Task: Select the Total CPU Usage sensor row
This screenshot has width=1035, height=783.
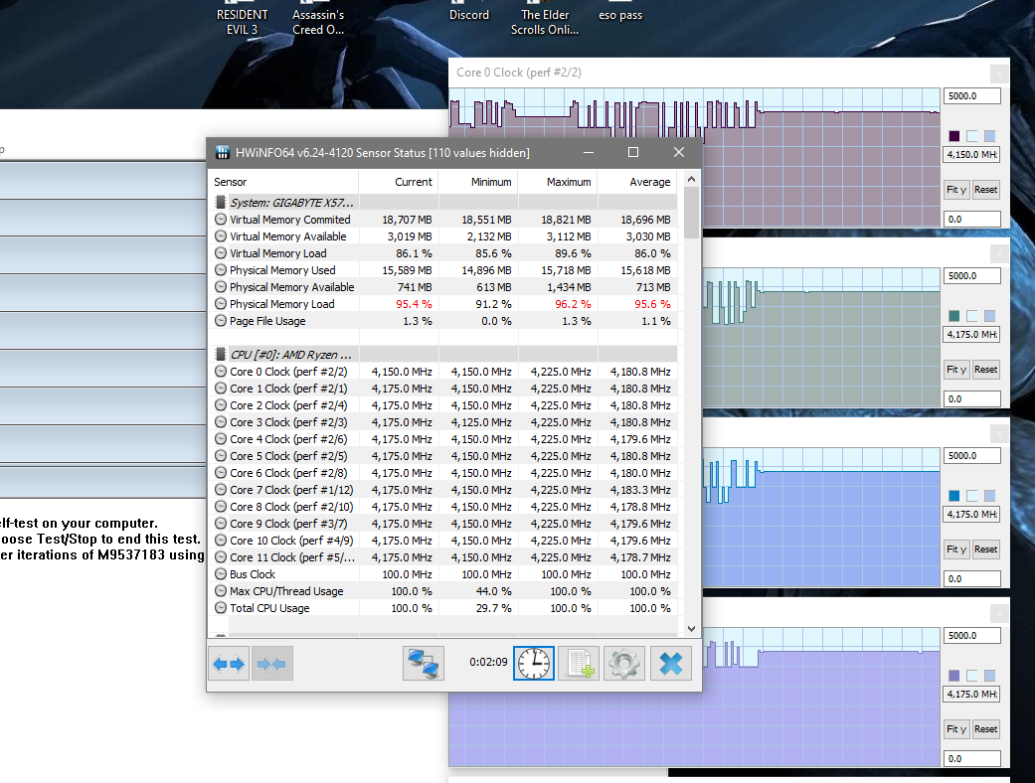Action: (269, 608)
